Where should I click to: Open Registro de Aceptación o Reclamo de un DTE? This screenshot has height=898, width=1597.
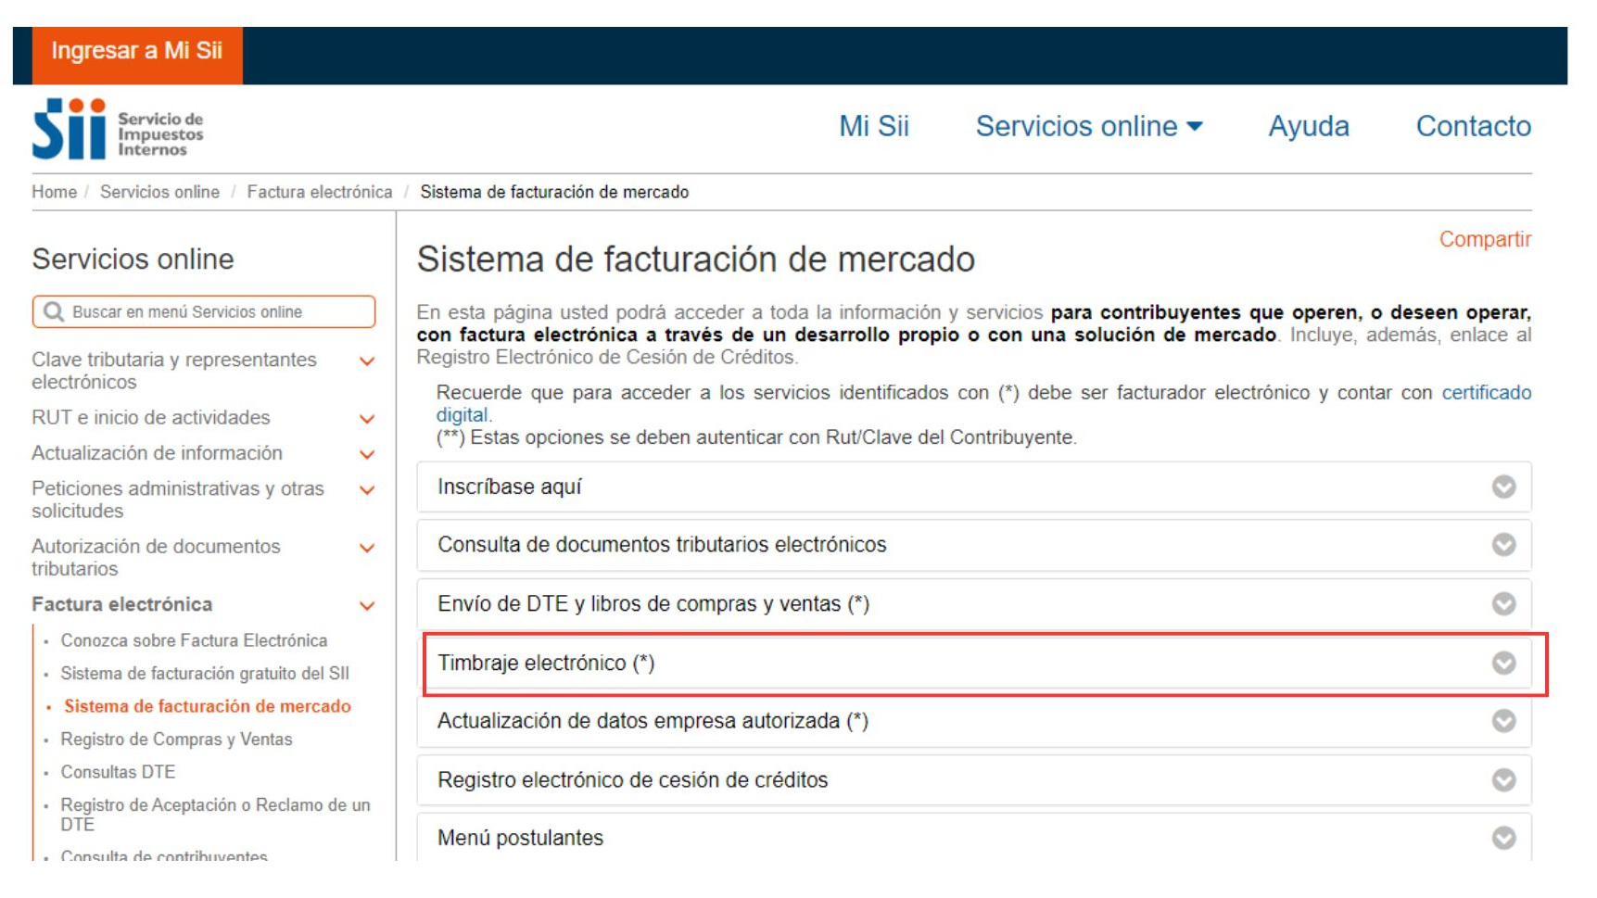click(x=215, y=815)
